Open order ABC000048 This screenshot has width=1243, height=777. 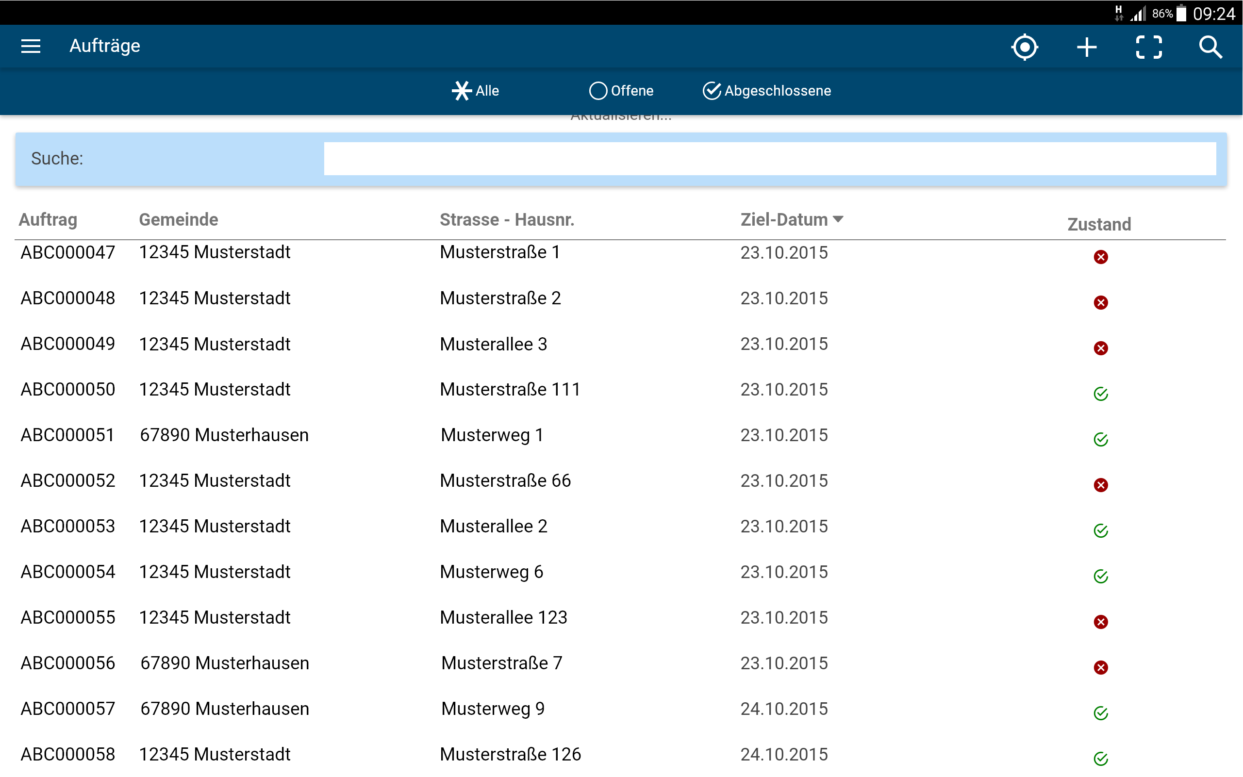click(x=68, y=298)
